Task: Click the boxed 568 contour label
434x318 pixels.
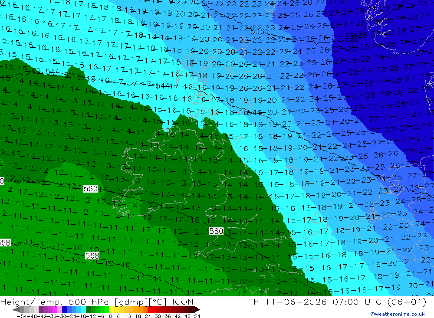Action: pos(92,256)
